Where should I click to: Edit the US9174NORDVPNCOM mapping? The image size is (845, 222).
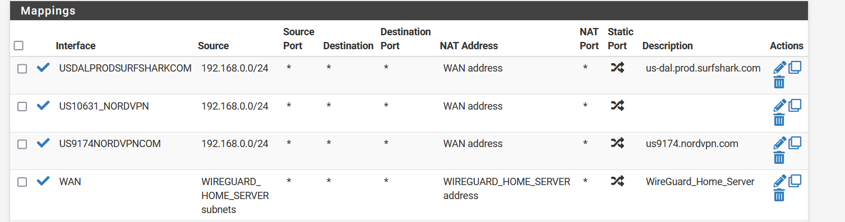(x=779, y=143)
